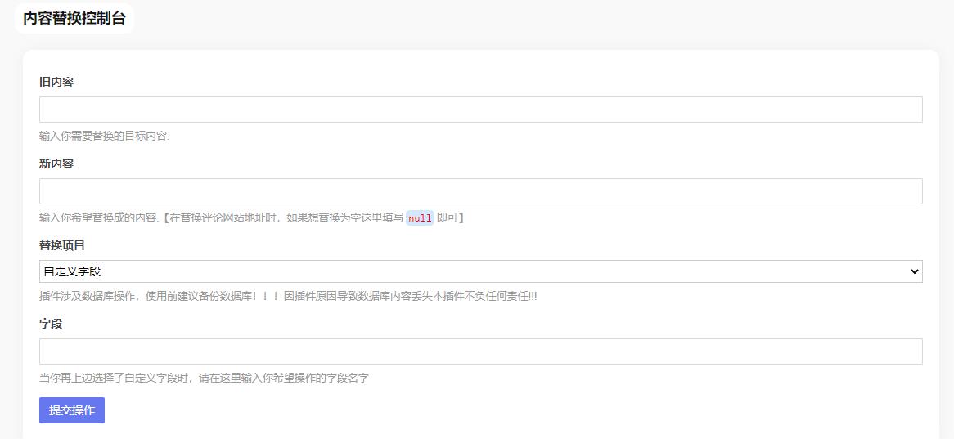Focus the 新内容 input box

(x=480, y=191)
